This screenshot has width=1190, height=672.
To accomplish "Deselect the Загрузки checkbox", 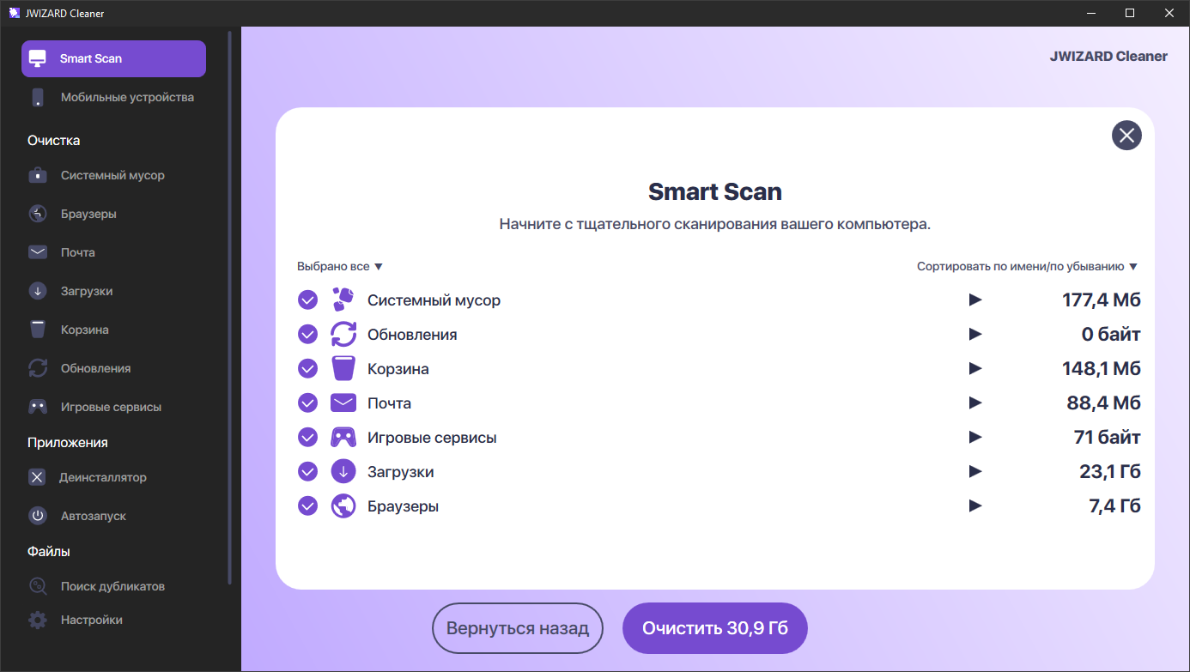I will (x=307, y=471).
